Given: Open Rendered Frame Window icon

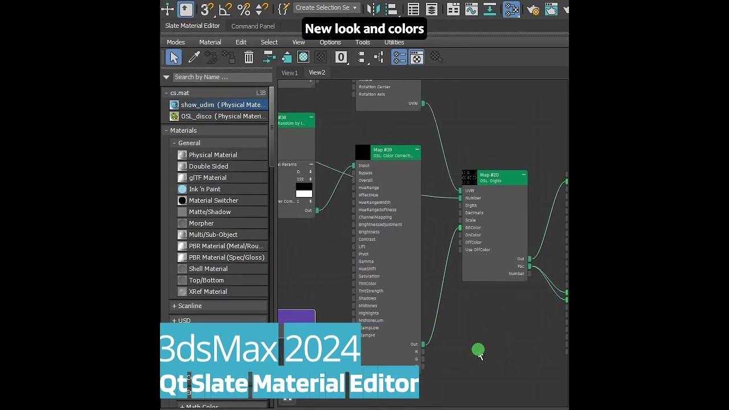Looking at the screenshot, I should tap(551, 9).
